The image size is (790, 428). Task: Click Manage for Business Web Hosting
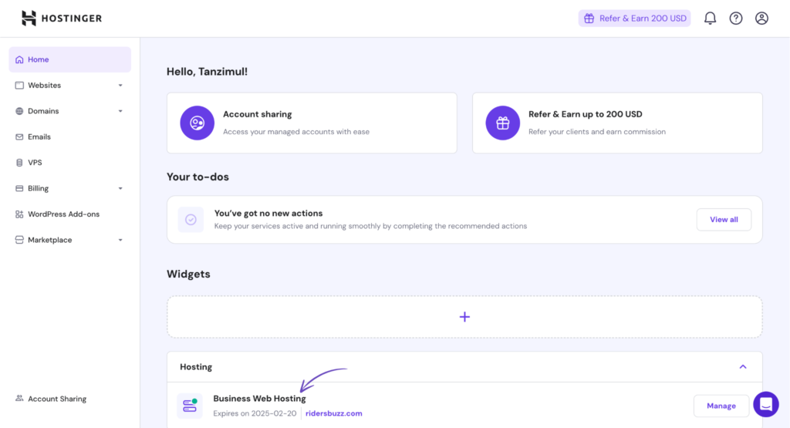pos(721,406)
